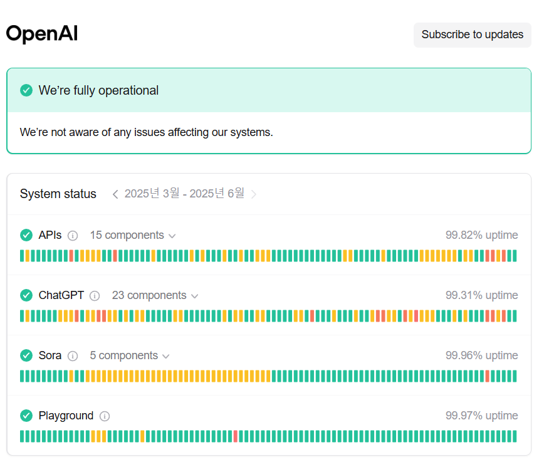Click the fully operational green checkmark icon
The height and width of the screenshot is (462, 539).
coord(26,90)
